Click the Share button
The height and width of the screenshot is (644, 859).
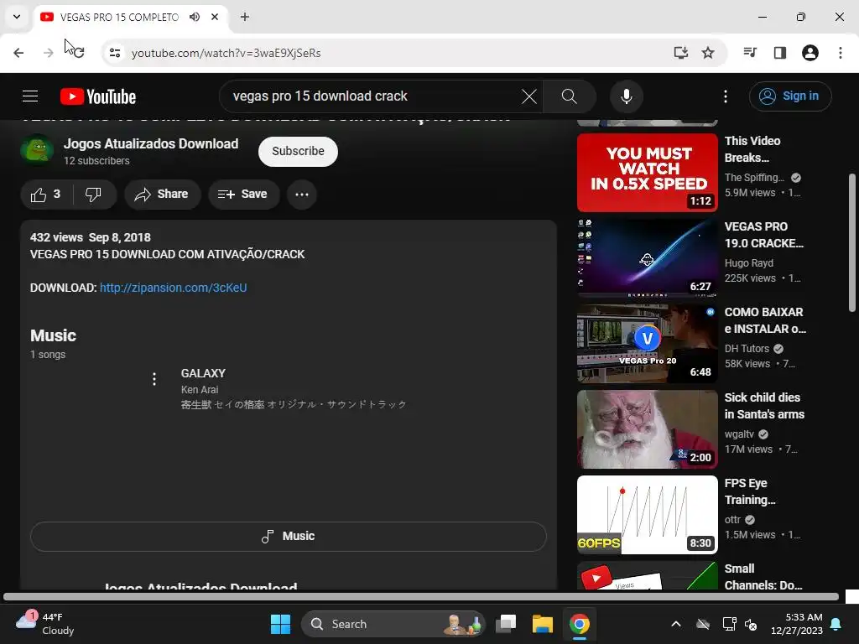(x=162, y=195)
